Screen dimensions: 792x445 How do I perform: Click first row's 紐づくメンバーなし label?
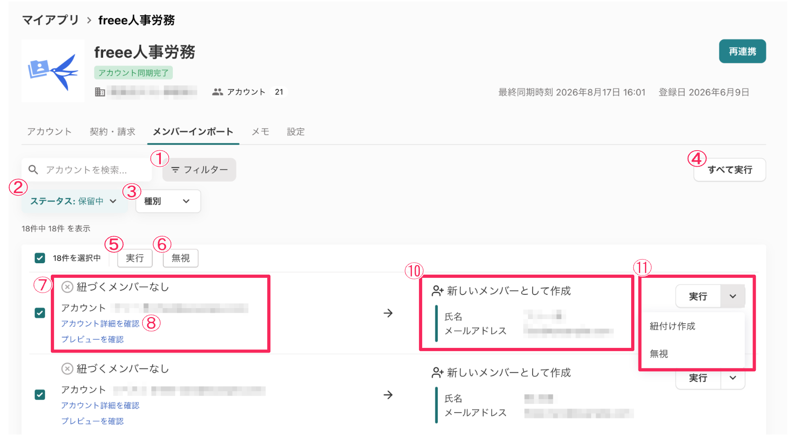coord(123,287)
